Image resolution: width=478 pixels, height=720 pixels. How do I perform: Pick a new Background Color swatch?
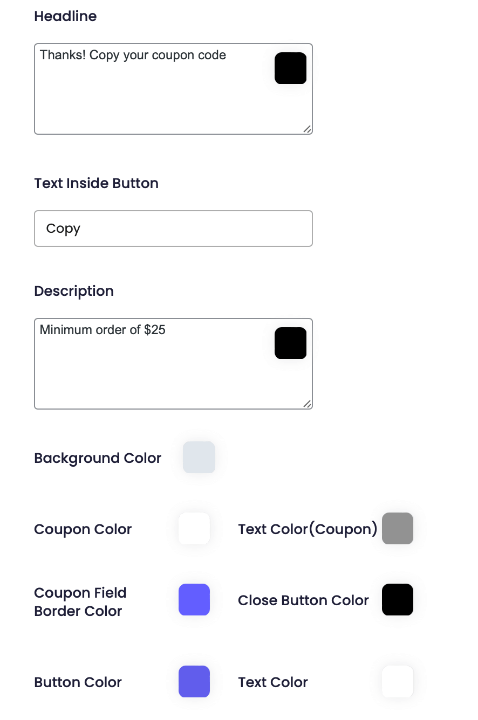[x=199, y=458]
